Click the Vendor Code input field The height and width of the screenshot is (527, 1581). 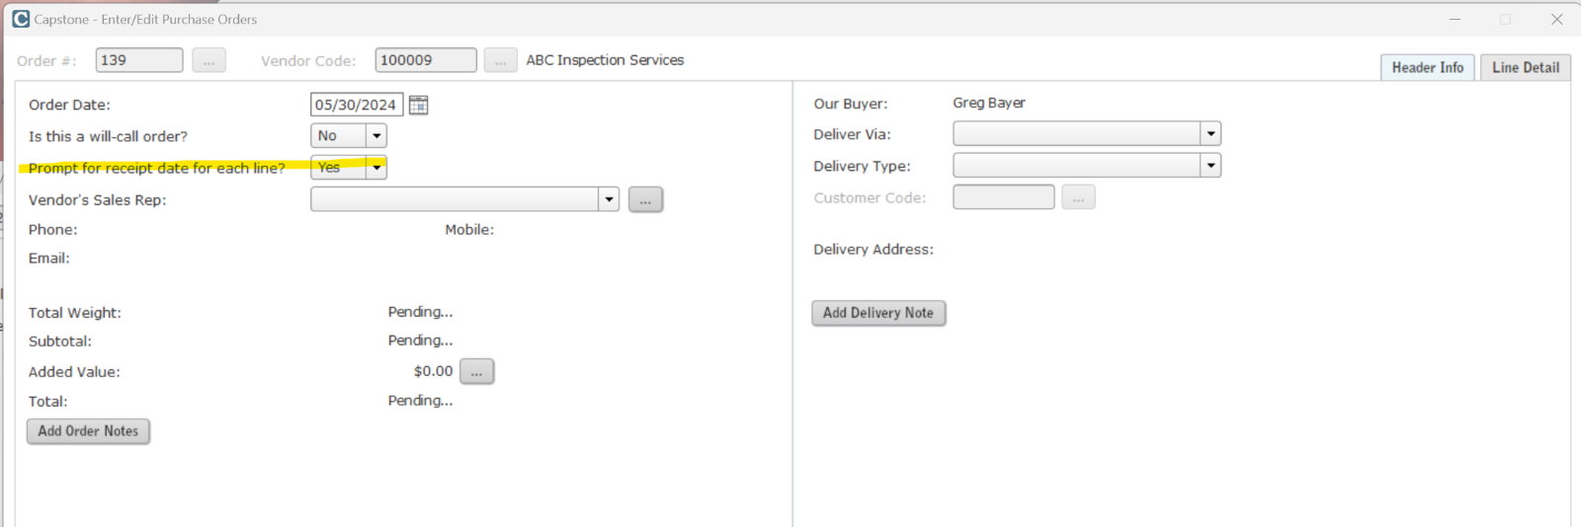coord(425,60)
